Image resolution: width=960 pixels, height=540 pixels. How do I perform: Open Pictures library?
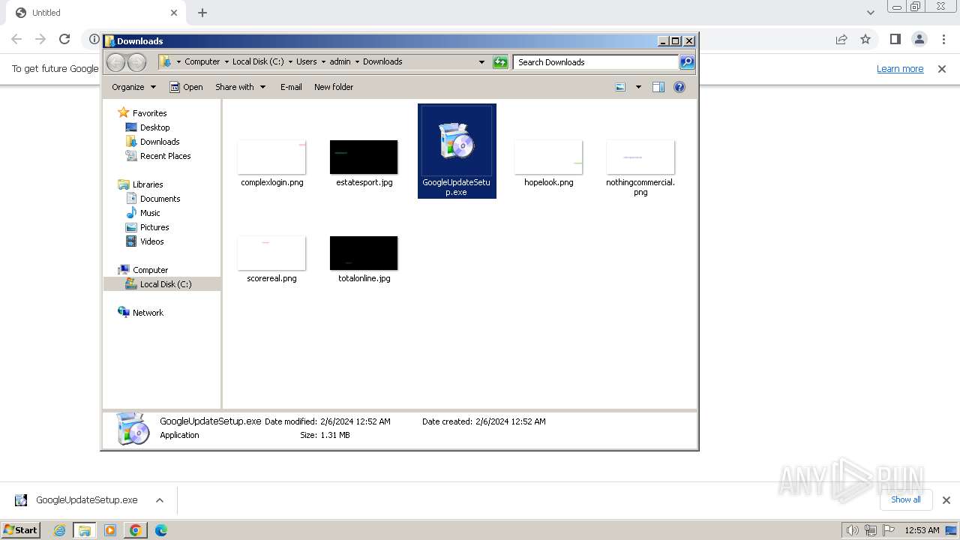coord(147,227)
